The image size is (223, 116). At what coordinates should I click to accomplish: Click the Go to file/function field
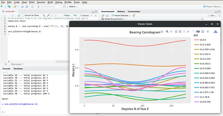click(48, 7)
